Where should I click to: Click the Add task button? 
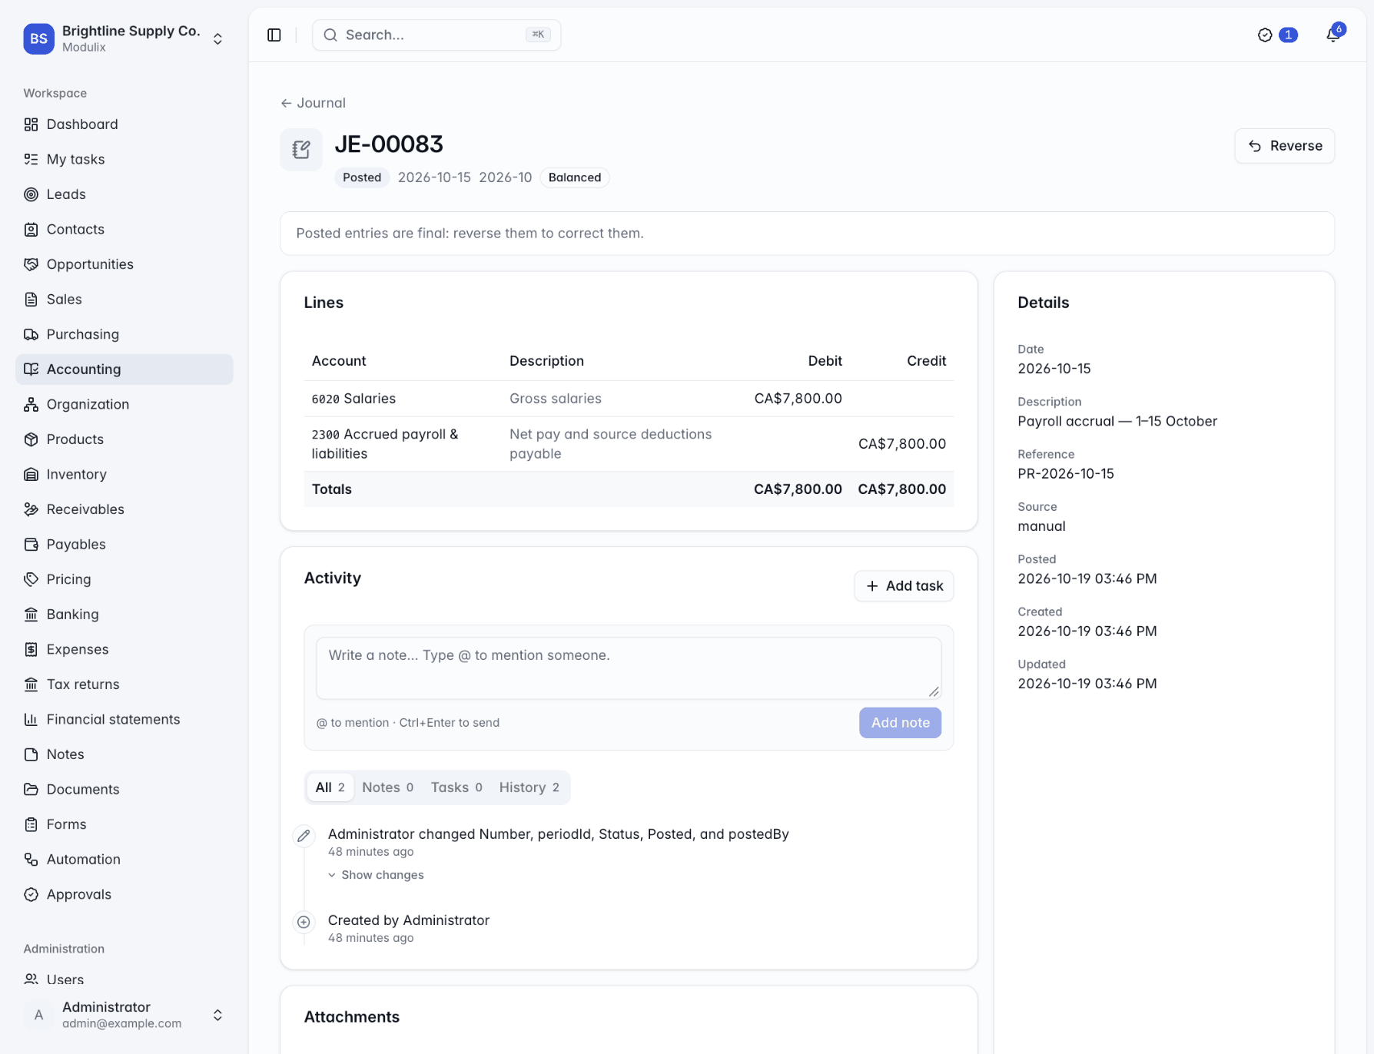(x=904, y=585)
